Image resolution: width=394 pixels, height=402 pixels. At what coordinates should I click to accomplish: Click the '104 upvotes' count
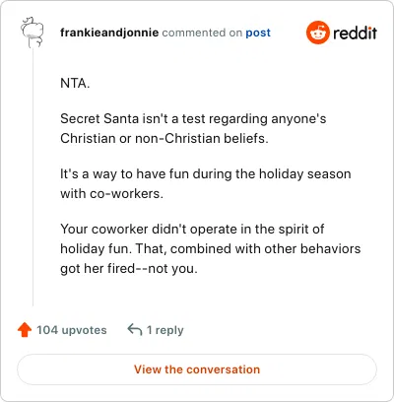pyautogui.click(x=72, y=330)
